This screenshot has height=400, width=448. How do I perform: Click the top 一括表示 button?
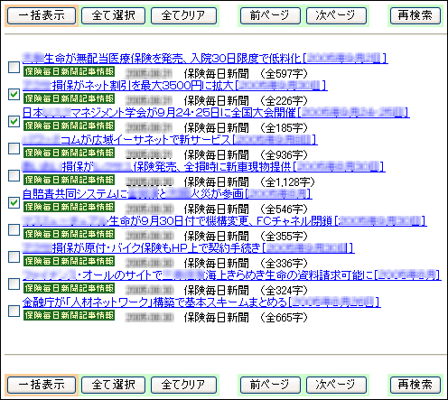click(42, 15)
